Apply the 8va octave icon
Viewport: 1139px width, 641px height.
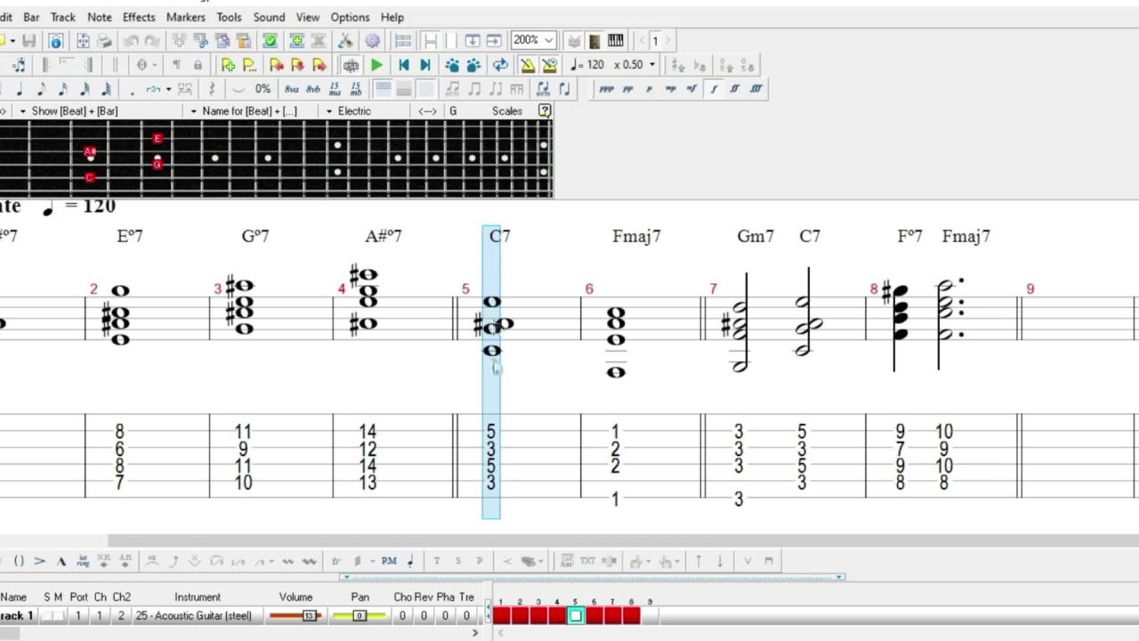coord(292,89)
